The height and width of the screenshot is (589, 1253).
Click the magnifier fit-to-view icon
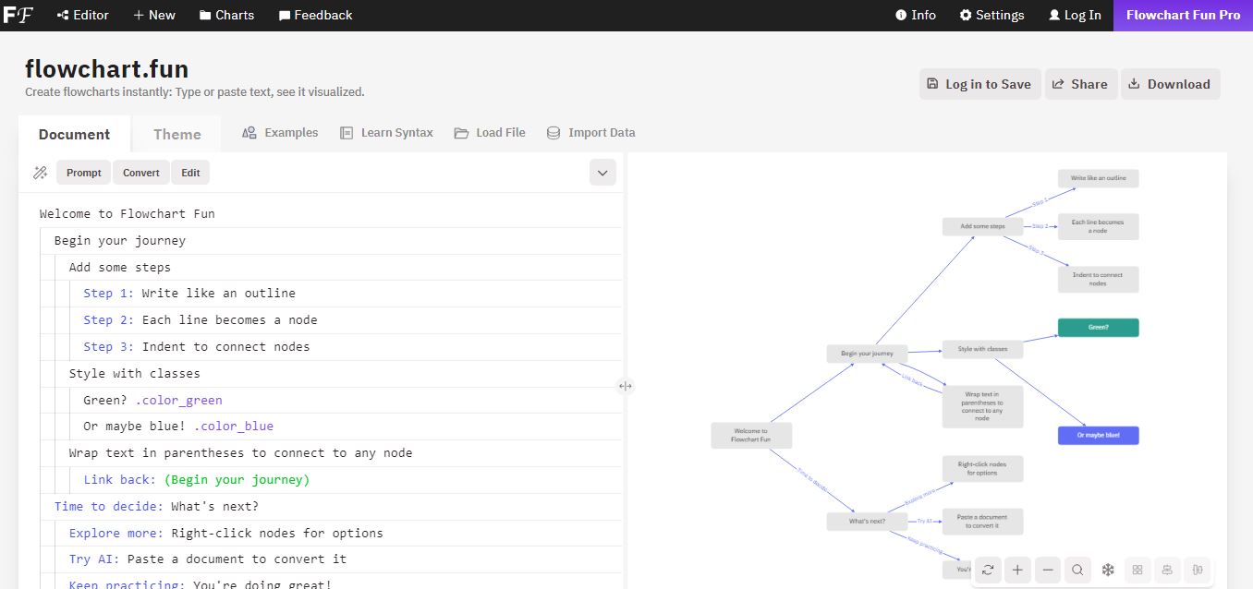[1077, 571]
